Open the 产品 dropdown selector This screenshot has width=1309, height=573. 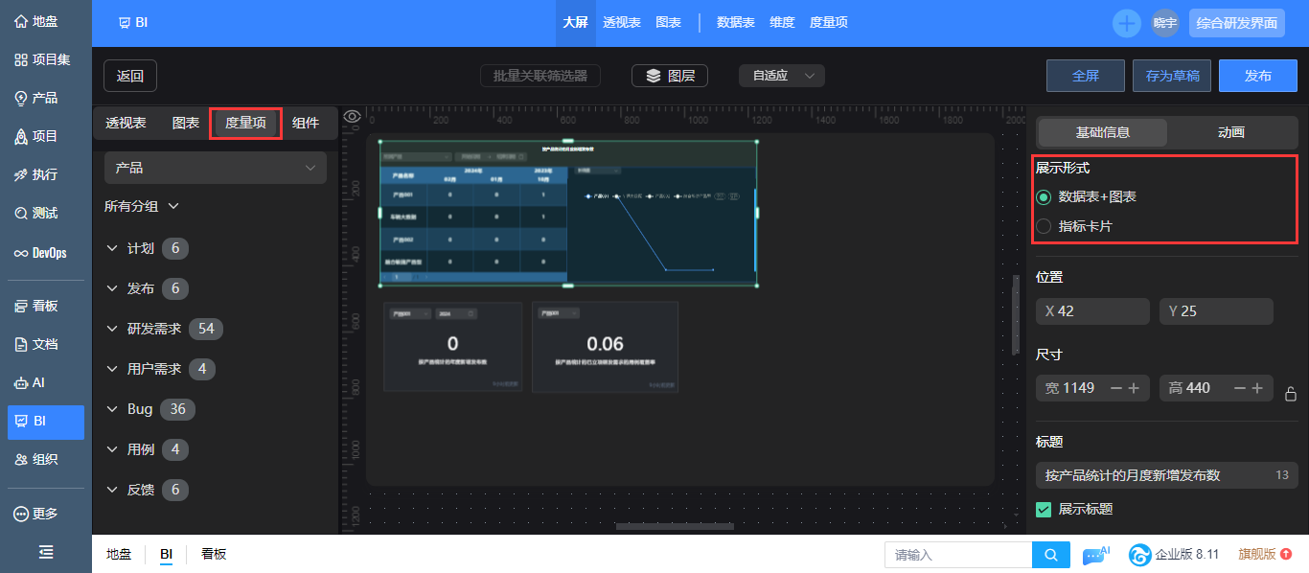[216, 168]
